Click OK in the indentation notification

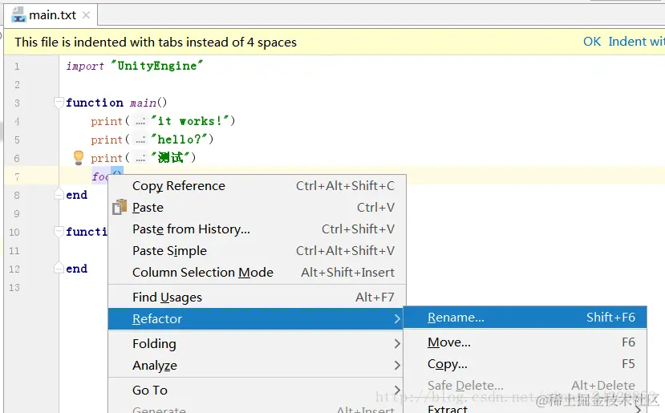click(592, 42)
